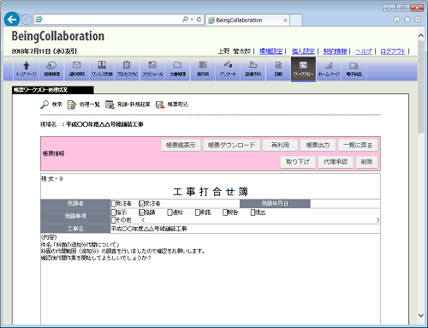Screen dimensions: 428x328
Task: Click 検索 magnifier icon in workflow toolbar
Action: 45,104
